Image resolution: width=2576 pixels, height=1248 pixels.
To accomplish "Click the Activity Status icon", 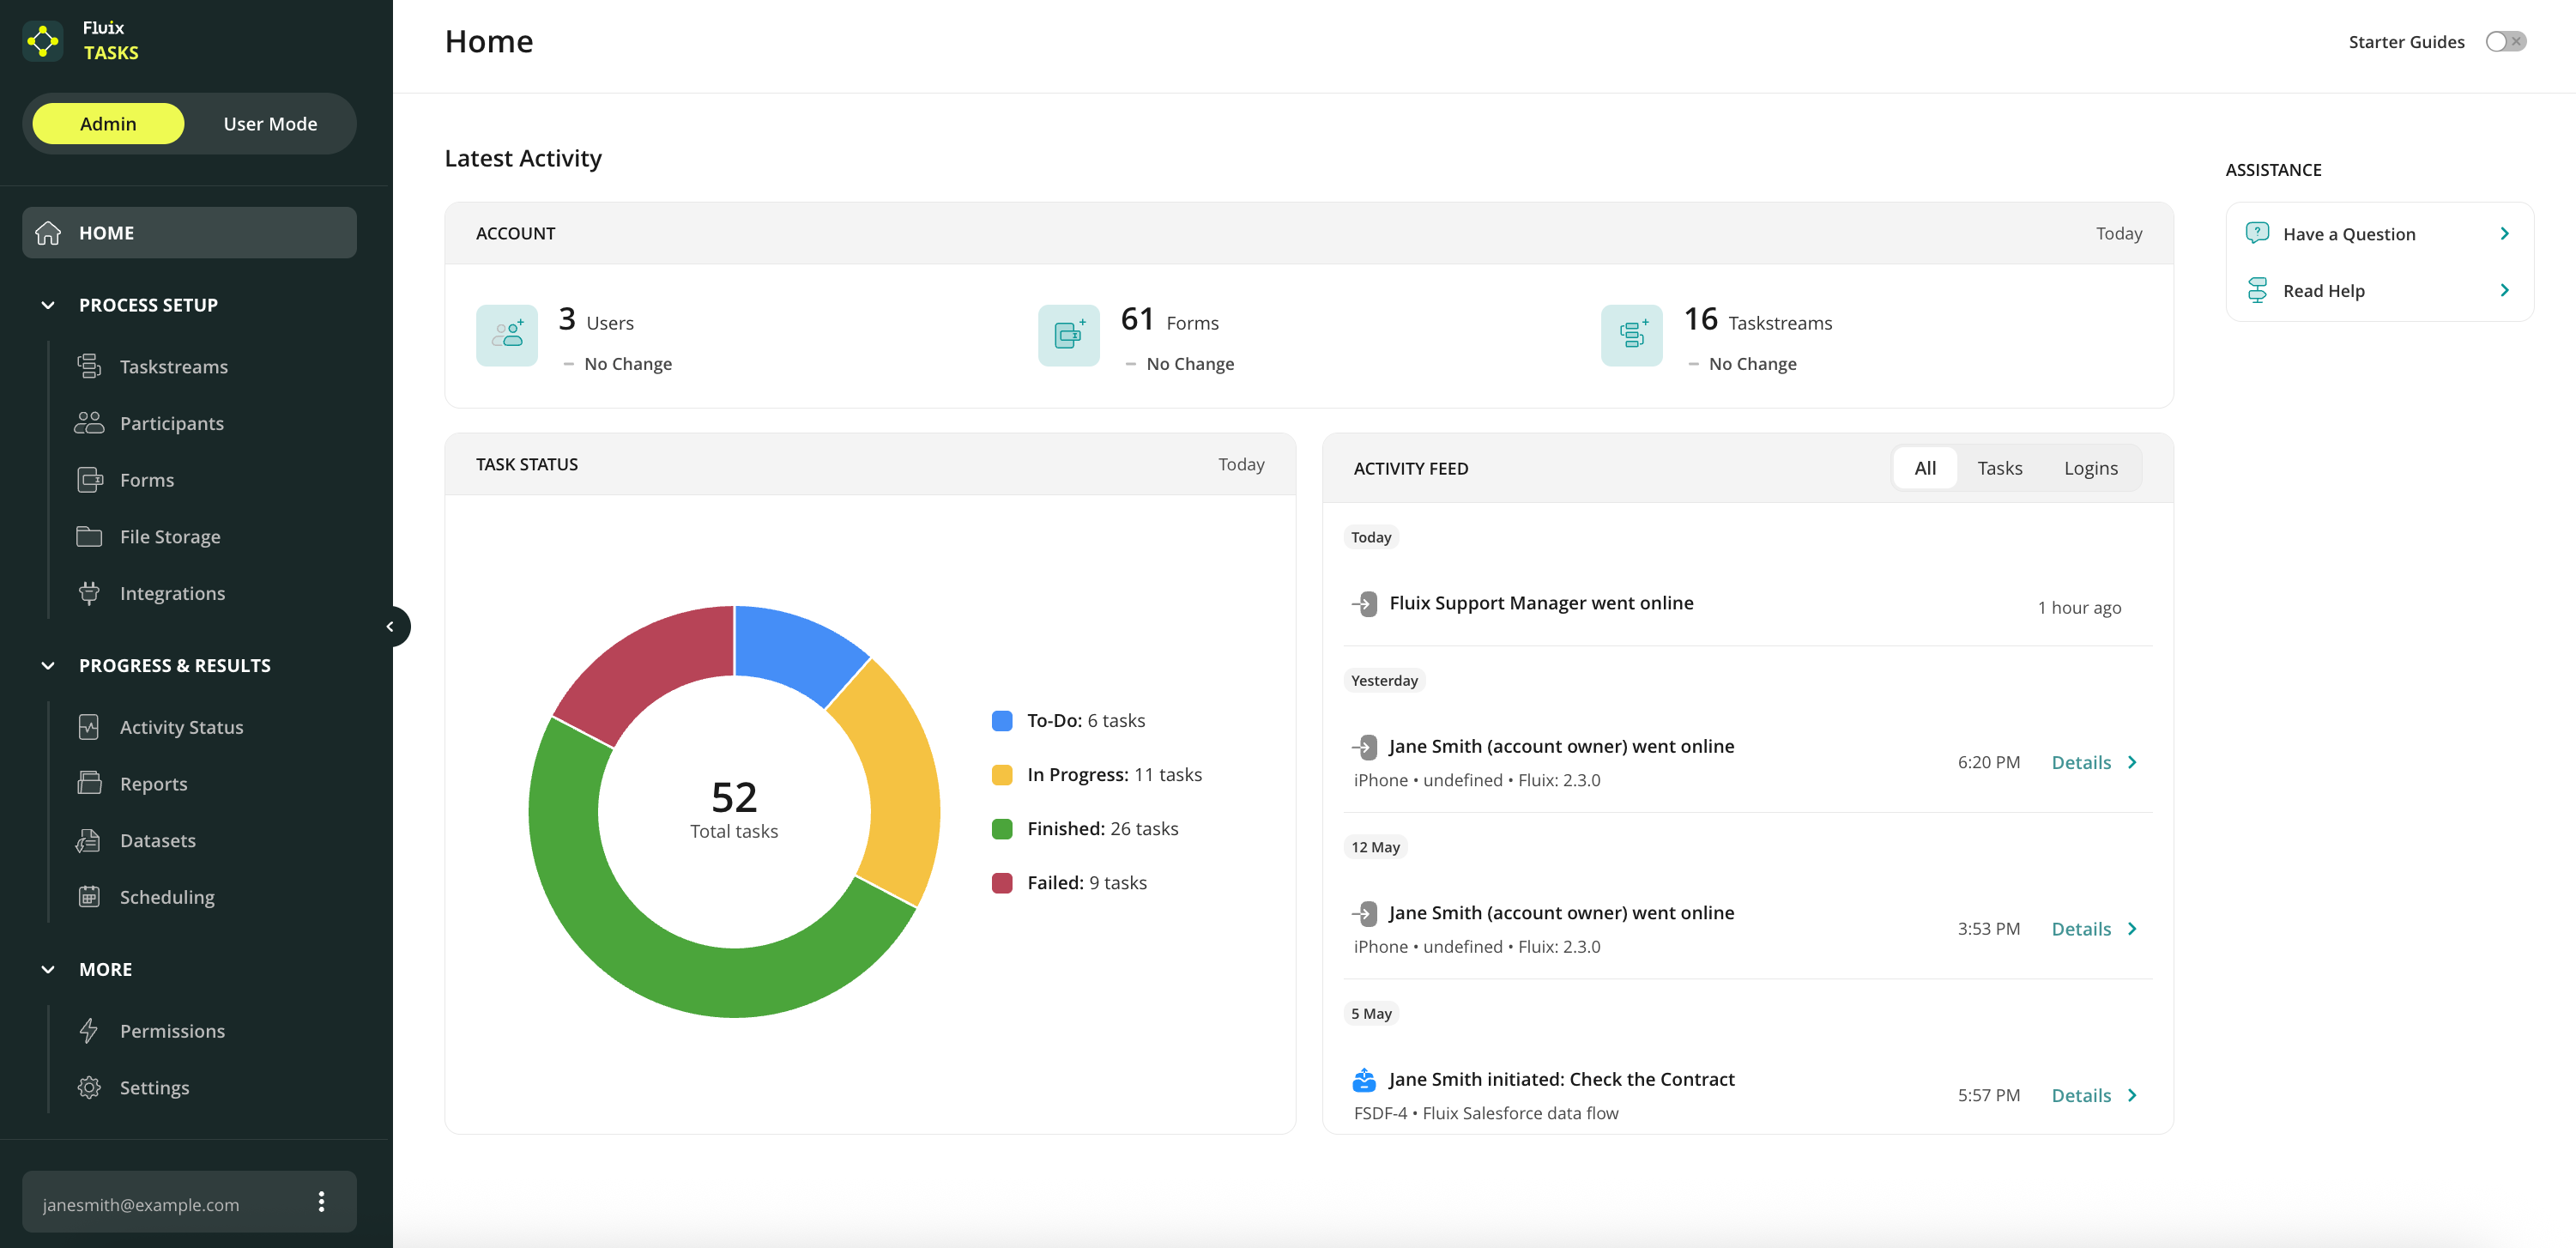I will [x=89, y=727].
